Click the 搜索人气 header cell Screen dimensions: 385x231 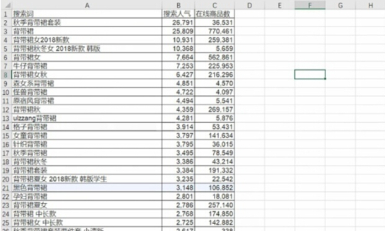click(179, 14)
